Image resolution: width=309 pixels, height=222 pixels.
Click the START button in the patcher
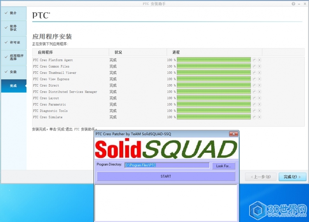pyautogui.click(x=166, y=176)
